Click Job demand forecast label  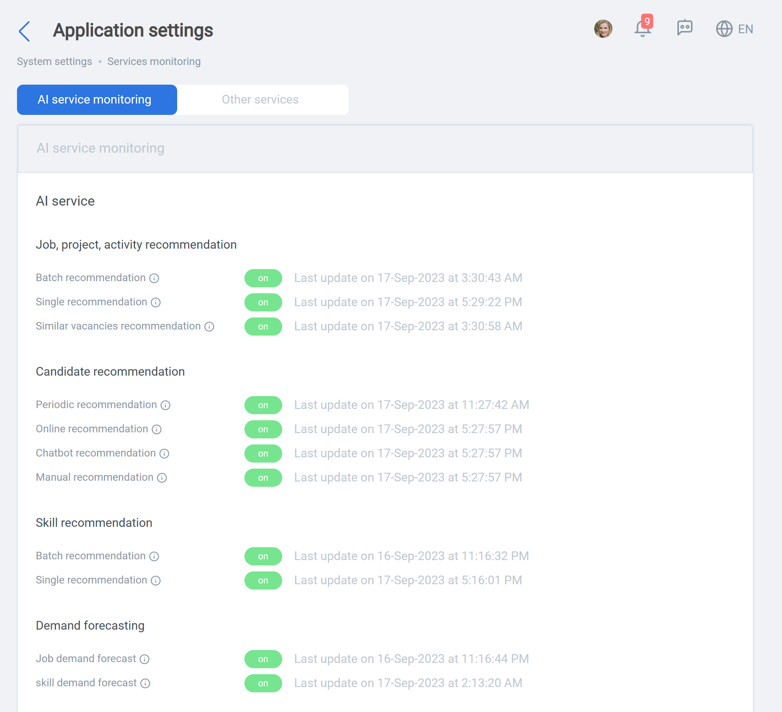(x=86, y=659)
